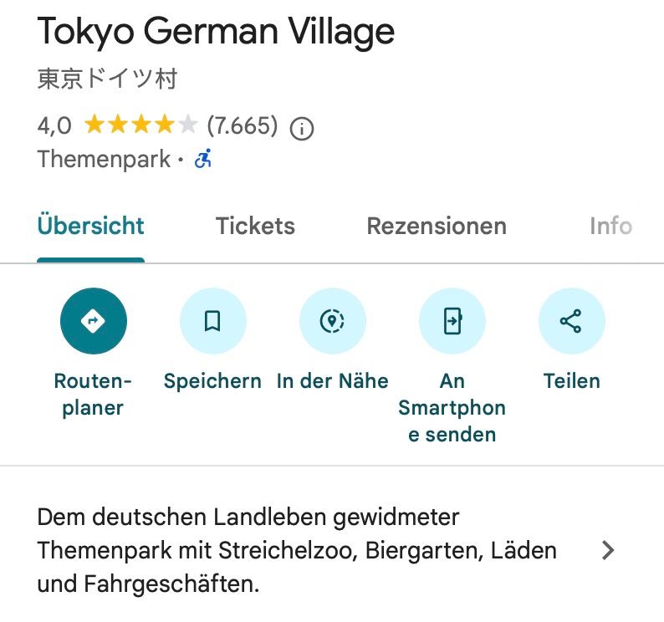
Task: Select the Übersicht tab
Action: point(90,226)
